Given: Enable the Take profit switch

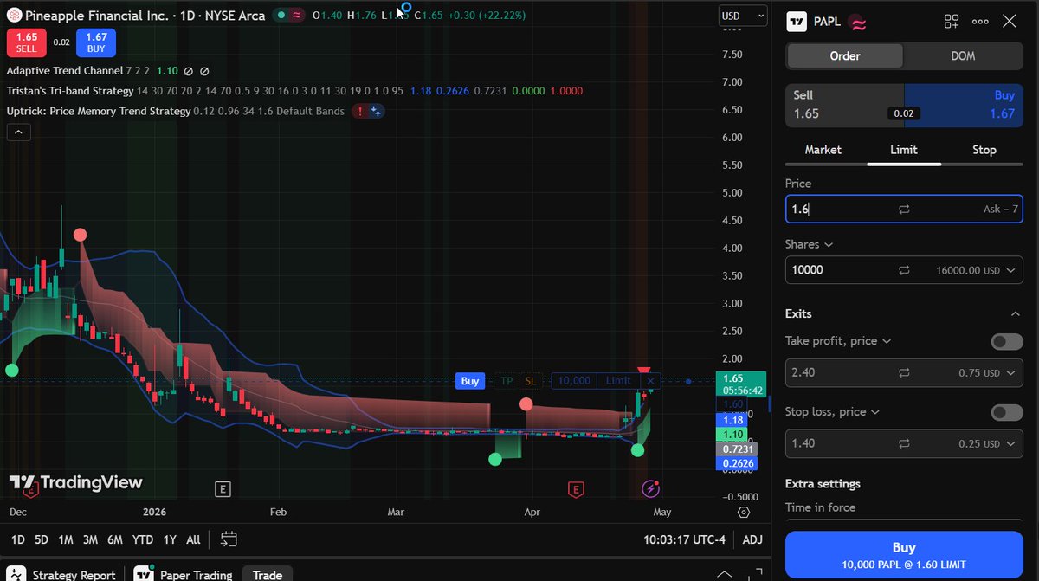Looking at the screenshot, I should pyautogui.click(x=1007, y=342).
